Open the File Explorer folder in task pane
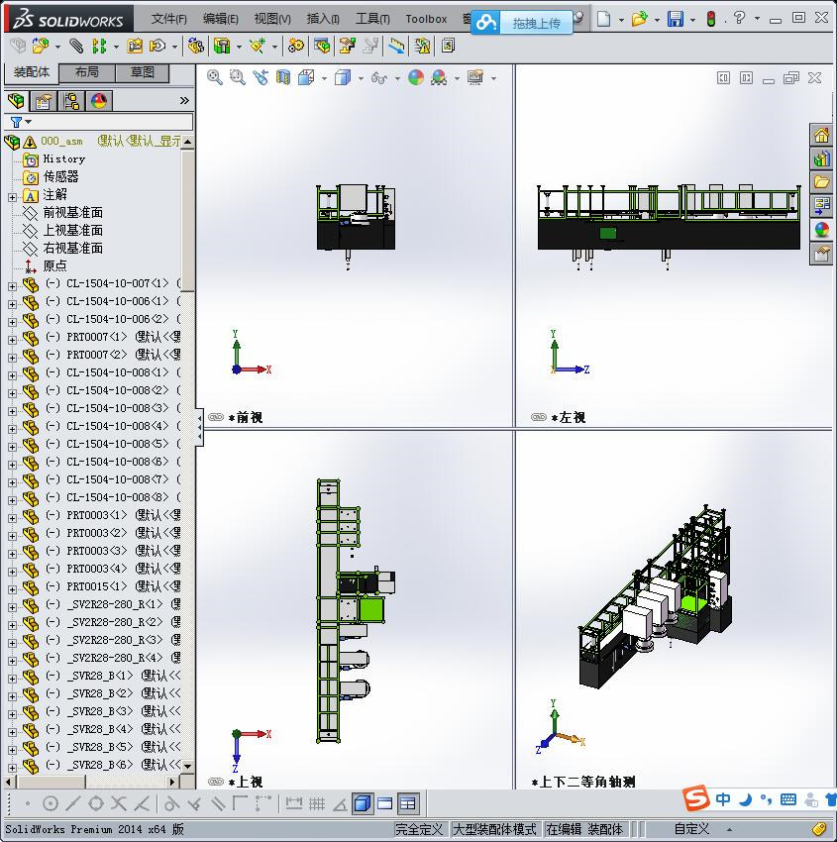This screenshot has height=842, width=837. 821,182
